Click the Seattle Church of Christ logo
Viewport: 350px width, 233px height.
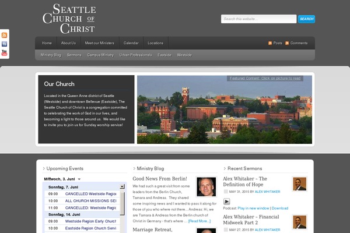pyautogui.click(x=69, y=19)
